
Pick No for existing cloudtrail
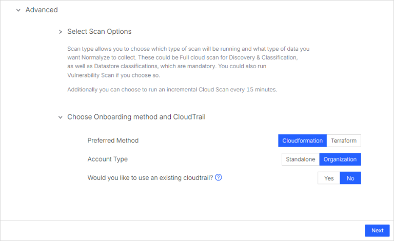point(350,178)
